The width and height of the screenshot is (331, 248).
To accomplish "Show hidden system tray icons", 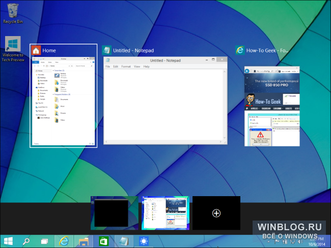I will coord(268,242).
